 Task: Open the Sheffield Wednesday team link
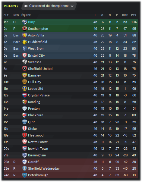coord(44,168)
